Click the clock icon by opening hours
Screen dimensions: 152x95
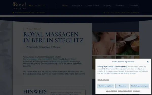pos(104,13)
